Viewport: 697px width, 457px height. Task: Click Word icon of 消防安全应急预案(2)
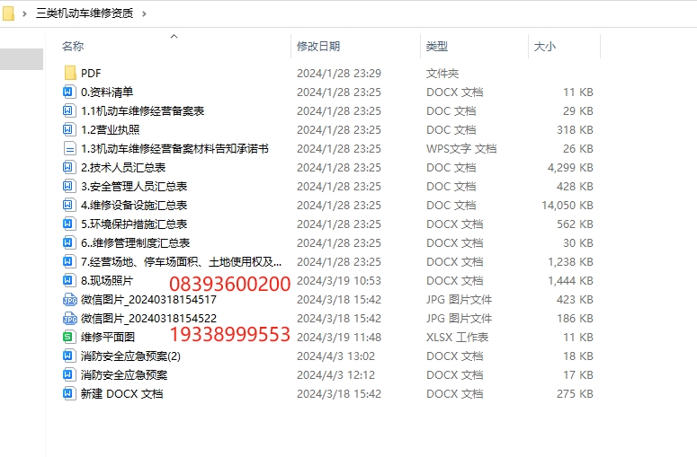tap(68, 356)
